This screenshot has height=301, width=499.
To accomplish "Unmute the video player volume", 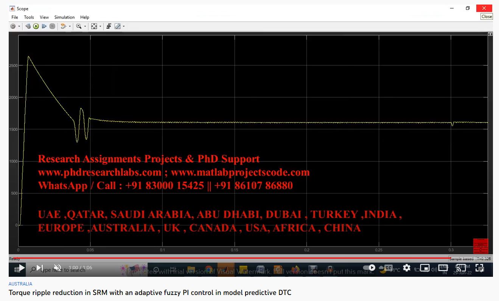I will coord(58,268).
